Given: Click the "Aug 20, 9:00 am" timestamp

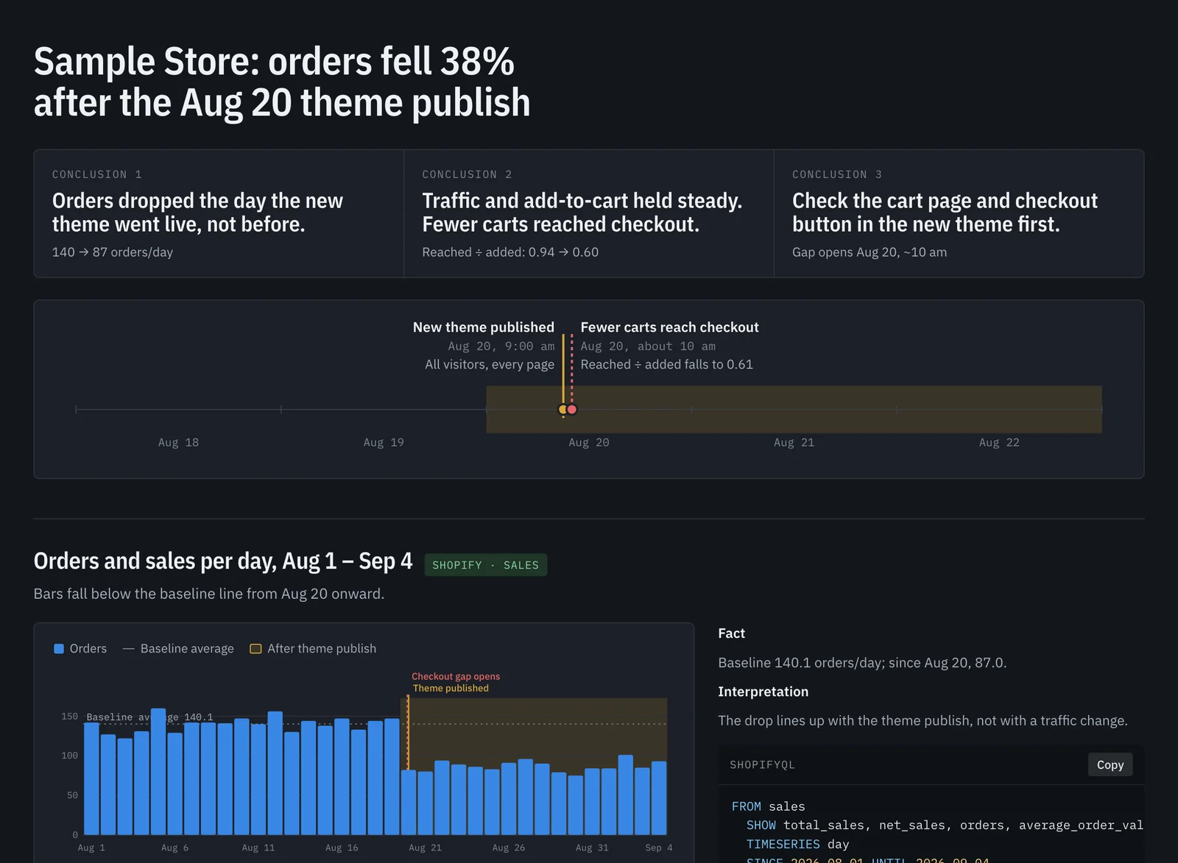Looking at the screenshot, I should (x=501, y=347).
